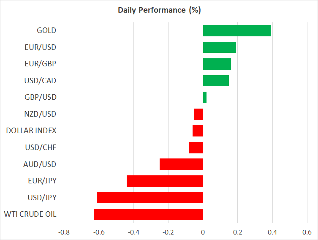
Task: Select the DOLLAR INDEX red bar
Action: pyautogui.click(x=198, y=131)
